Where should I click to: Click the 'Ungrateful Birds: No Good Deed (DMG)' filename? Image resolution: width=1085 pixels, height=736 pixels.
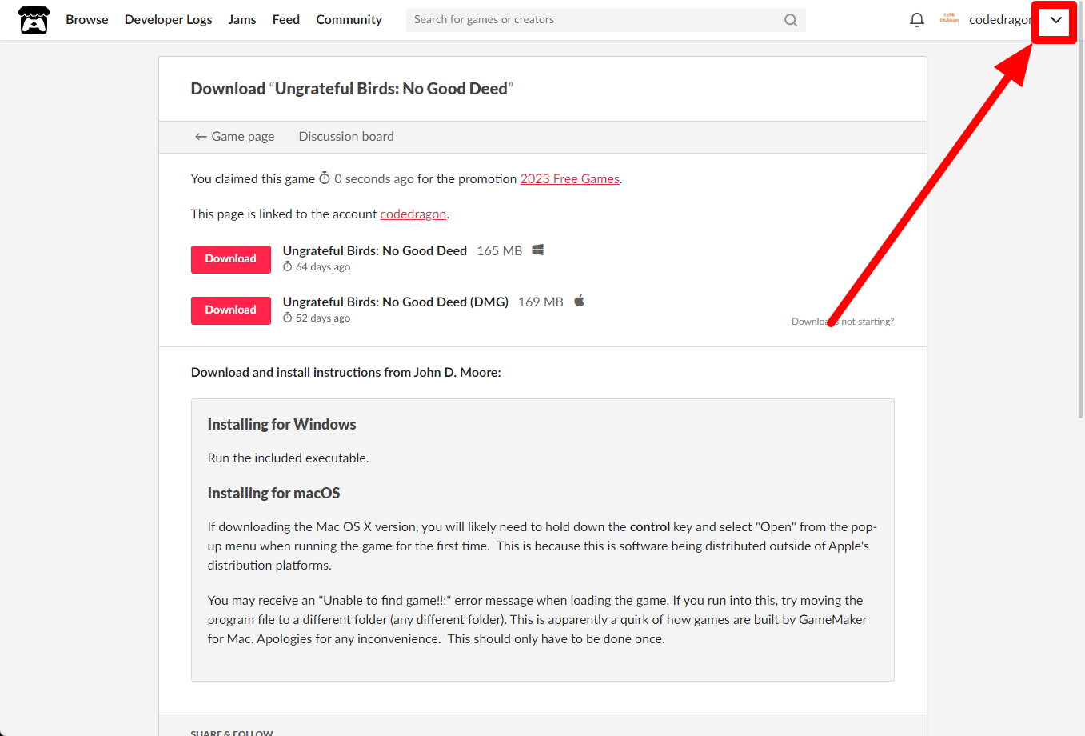coord(396,302)
